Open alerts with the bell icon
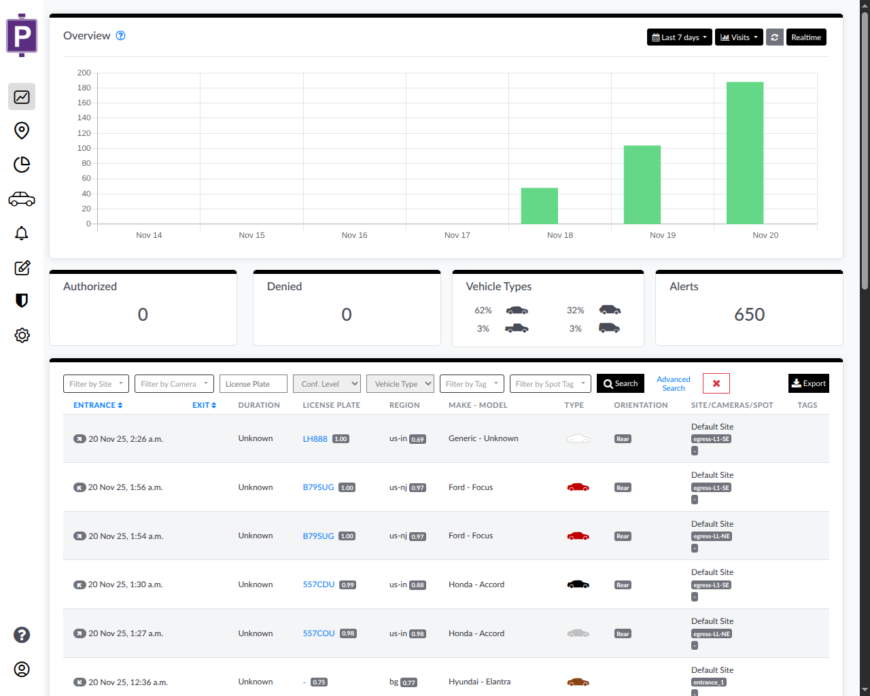870x696 pixels. tap(21, 233)
